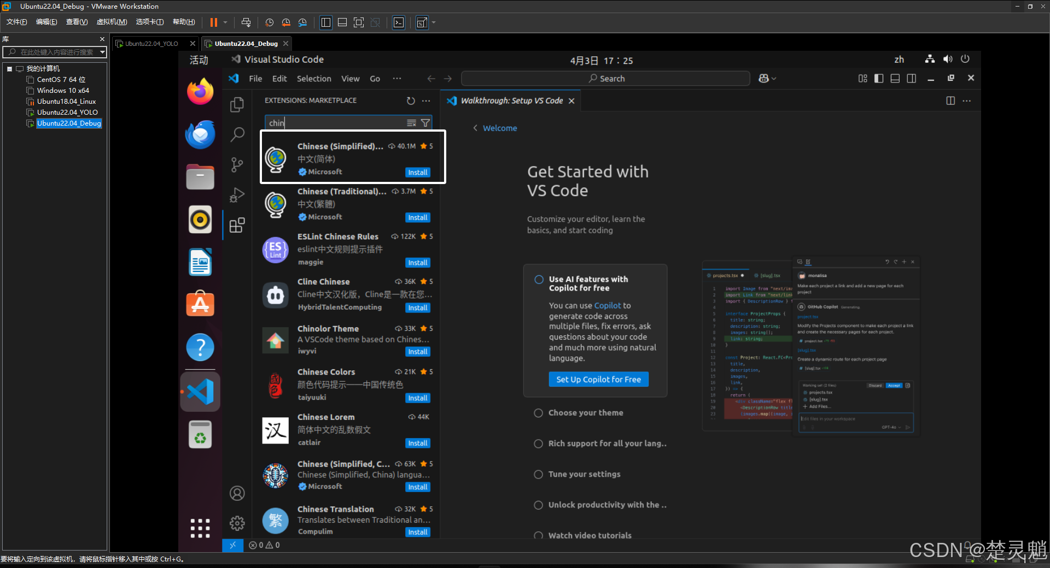This screenshot has height=568, width=1050.
Task: Switch to Ubuntu22.04_YOLO VM tab
Action: coord(151,44)
